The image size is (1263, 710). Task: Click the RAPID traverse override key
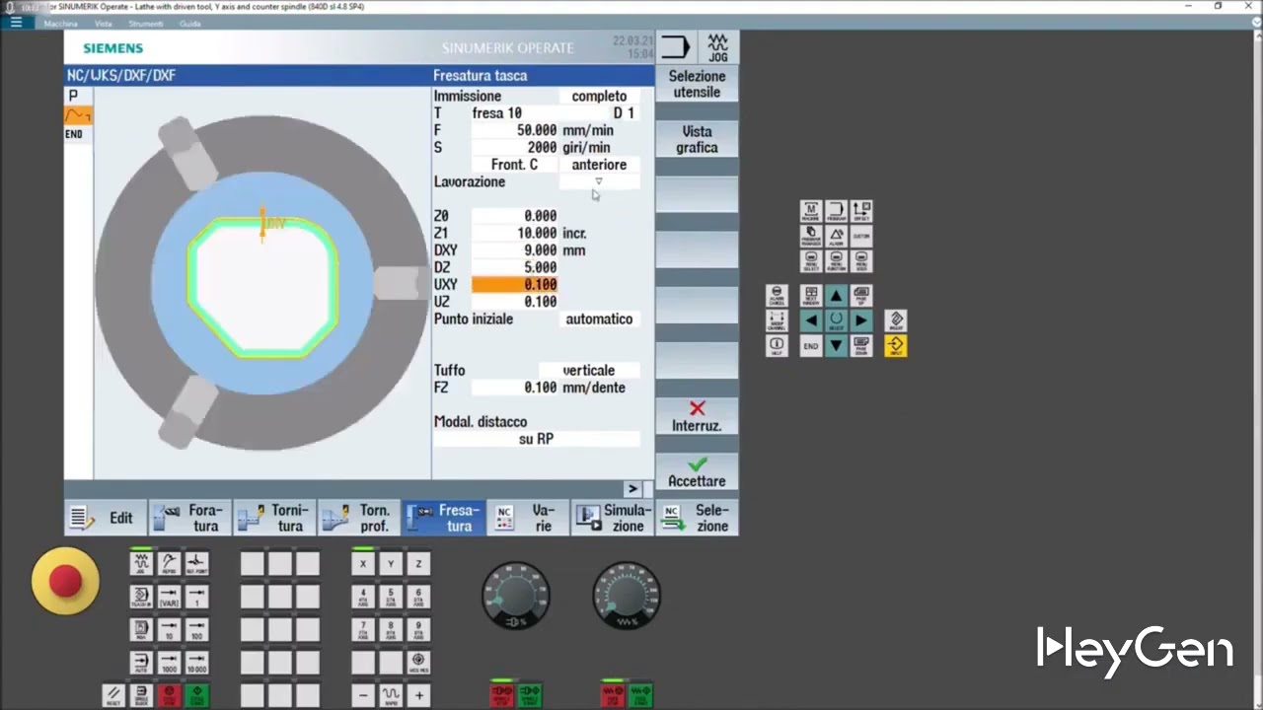coord(391,695)
